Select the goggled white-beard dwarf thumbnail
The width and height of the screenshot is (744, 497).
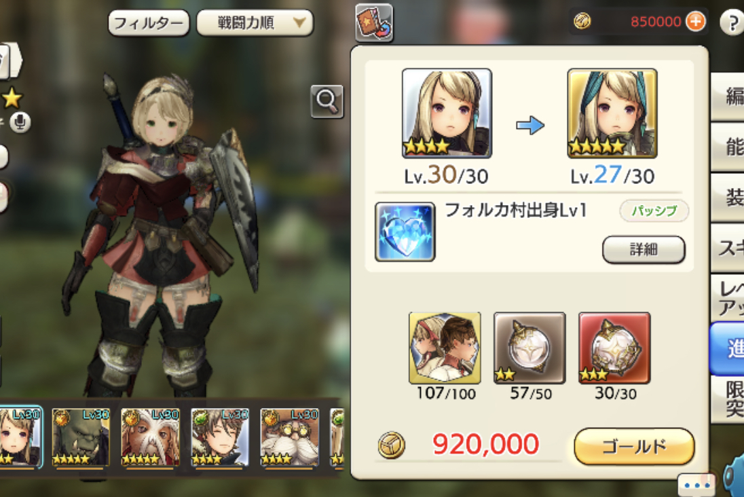pos(289,437)
